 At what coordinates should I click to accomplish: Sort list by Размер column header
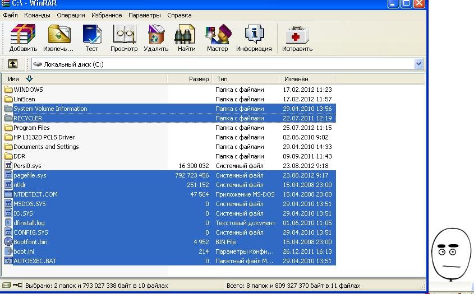tap(190, 79)
